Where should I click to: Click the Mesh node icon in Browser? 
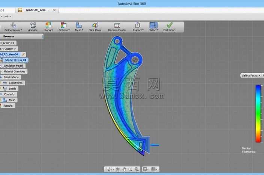[x=5, y=100]
